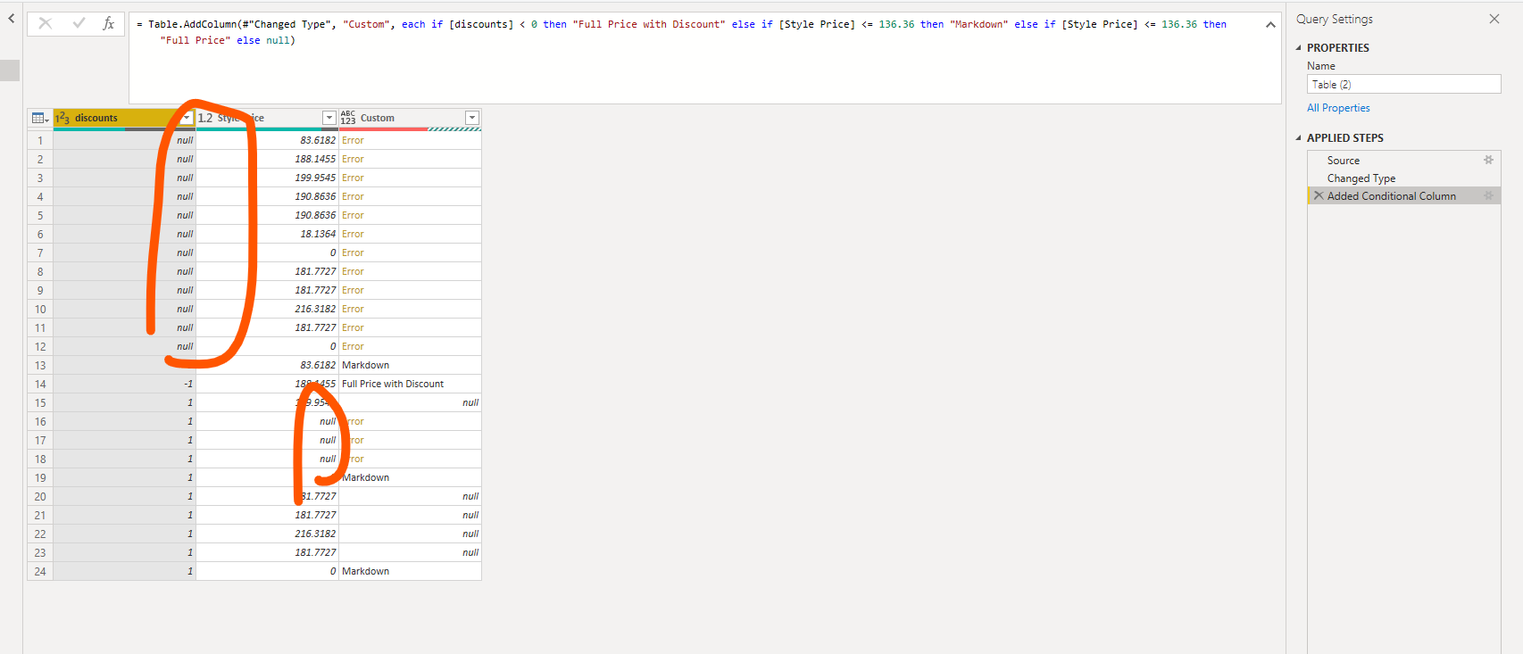Viewport: 1523px width, 654px height.
Task: Open Source step settings gear
Action: (1488, 161)
